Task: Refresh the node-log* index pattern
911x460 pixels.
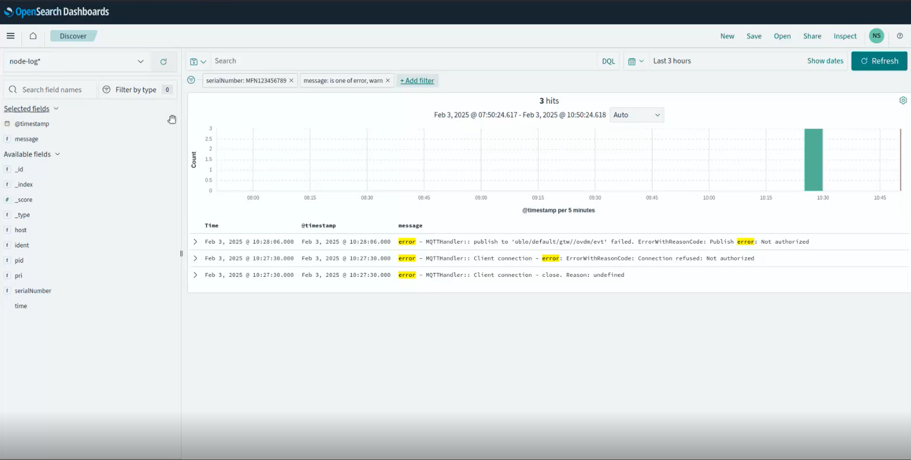Action: tap(163, 61)
